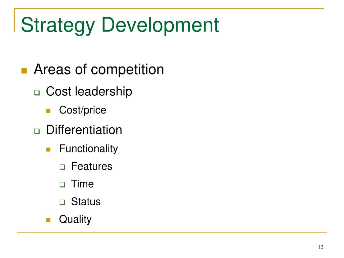This screenshot has height=258, width=344.
Task: Select the Features sub-item text
Action: coord(92,166)
